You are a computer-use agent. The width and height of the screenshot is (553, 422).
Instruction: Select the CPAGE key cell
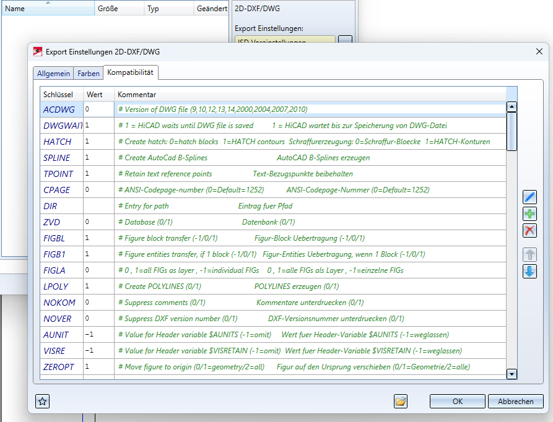tap(62, 190)
